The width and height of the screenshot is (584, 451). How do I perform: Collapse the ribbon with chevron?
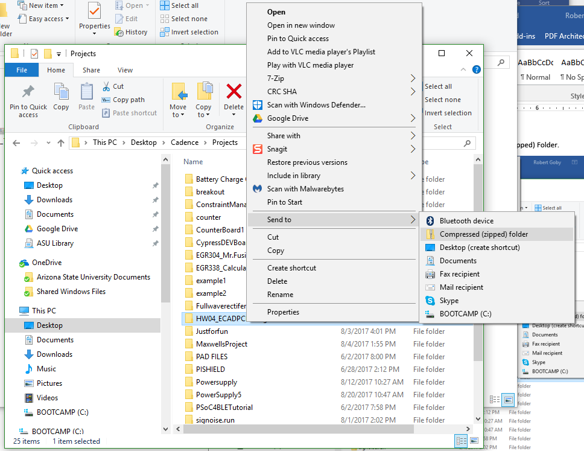click(463, 69)
